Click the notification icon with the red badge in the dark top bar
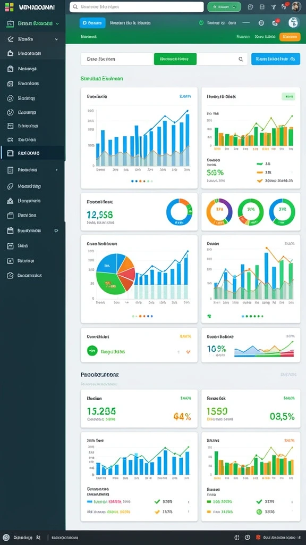 point(285,6)
